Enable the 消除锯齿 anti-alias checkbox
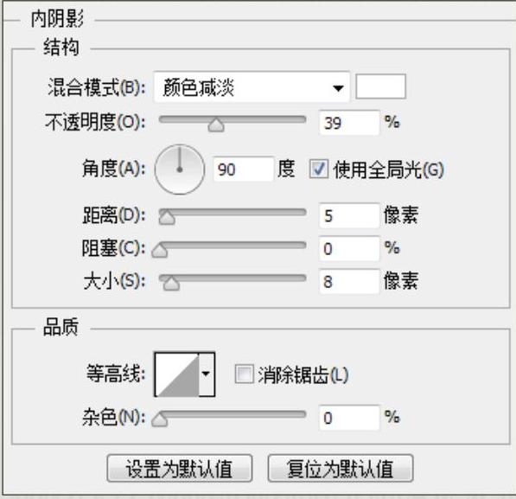Screen dimensions: 516x499 (245, 374)
